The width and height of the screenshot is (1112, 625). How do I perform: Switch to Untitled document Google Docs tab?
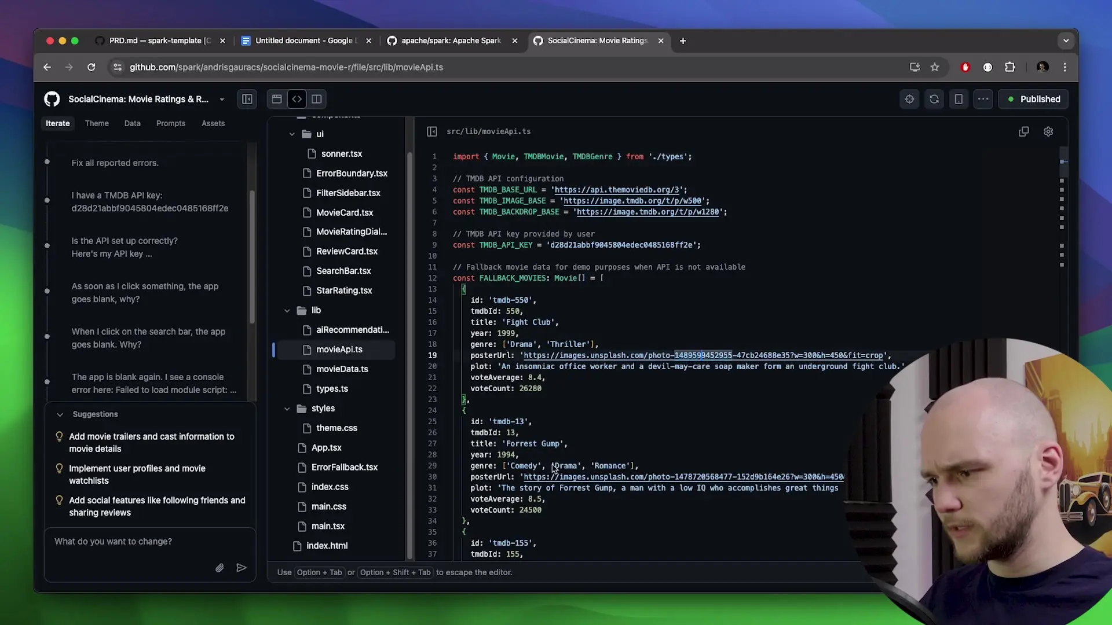[x=306, y=41]
